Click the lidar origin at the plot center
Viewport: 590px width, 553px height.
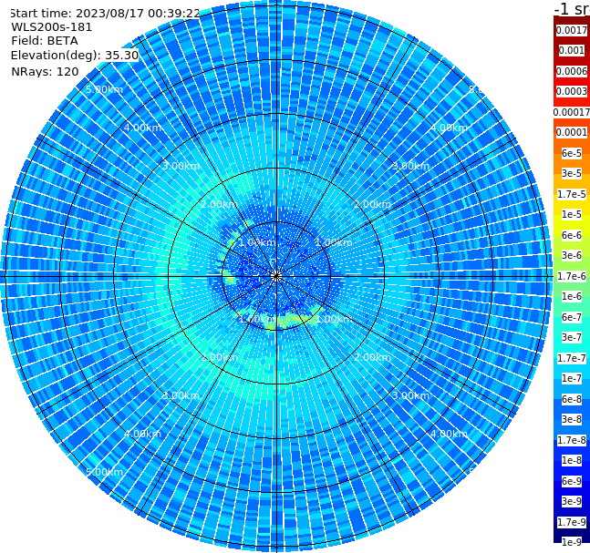tap(276, 276)
